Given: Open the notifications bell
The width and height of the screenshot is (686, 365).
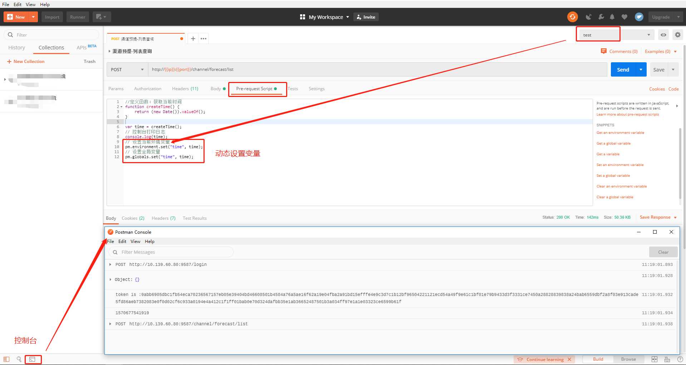Looking at the screenshot, I should [612, 17].
